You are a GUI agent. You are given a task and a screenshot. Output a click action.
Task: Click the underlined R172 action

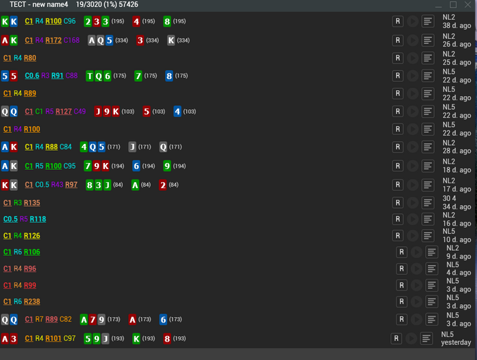[x=54, y=40]
